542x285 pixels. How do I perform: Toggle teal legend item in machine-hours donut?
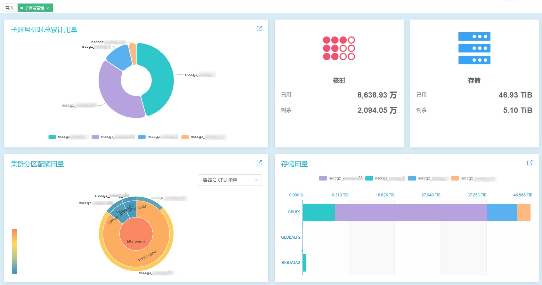52,137
